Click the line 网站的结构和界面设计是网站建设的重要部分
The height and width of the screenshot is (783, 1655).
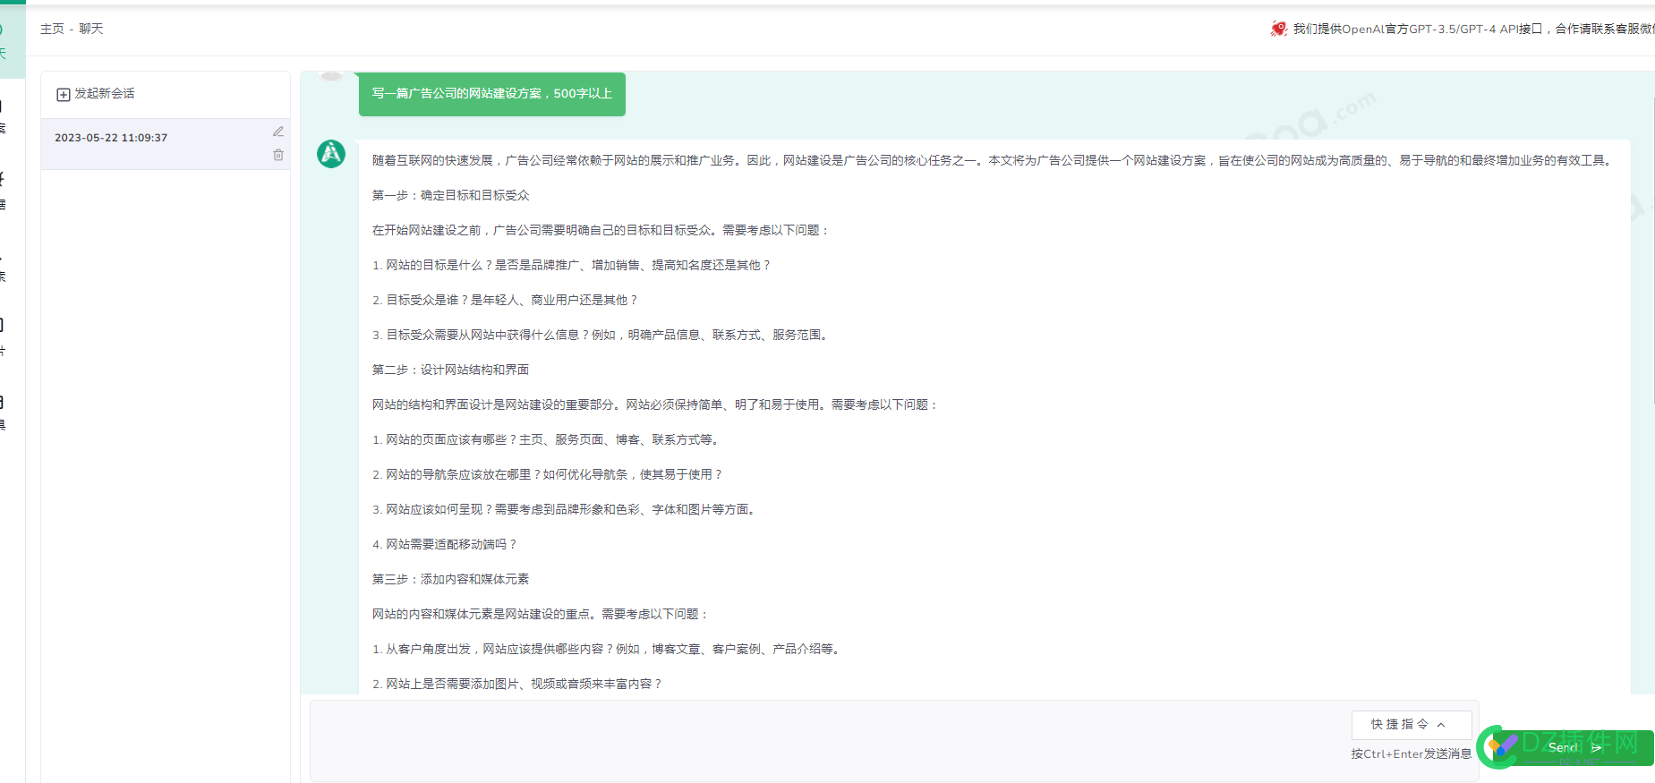(x=655, y=405)
